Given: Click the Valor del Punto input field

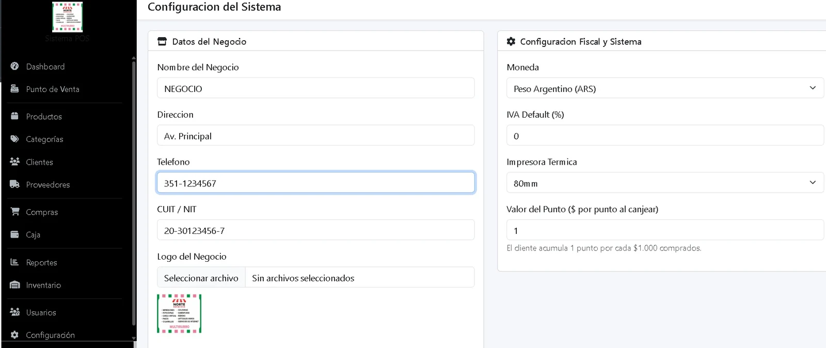Looking at the screenshot, I should (x=665, y=230).
